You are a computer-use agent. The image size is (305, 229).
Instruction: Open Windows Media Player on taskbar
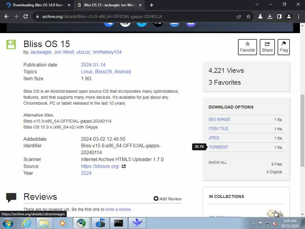click(63, 223)
